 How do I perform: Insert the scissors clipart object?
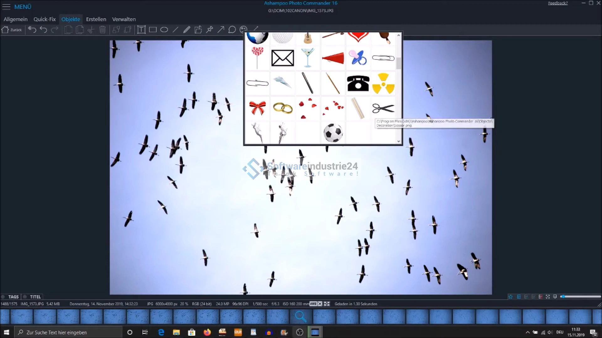point(383,108)
